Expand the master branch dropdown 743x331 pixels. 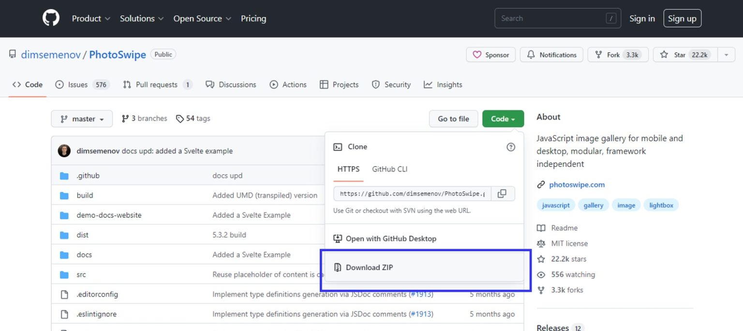click(x=82, y=119)
